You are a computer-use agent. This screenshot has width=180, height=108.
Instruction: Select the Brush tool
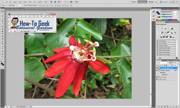click(2, 29)
